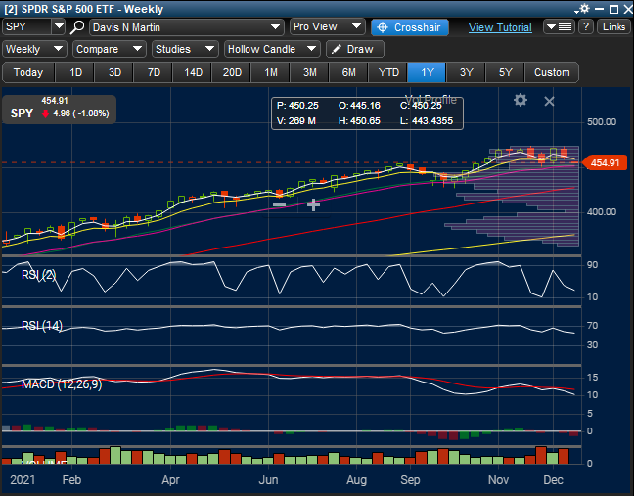Screen dimensions: 634x496
Task: Click the RSI (14) study label
Action: click(x=42, y=326)
